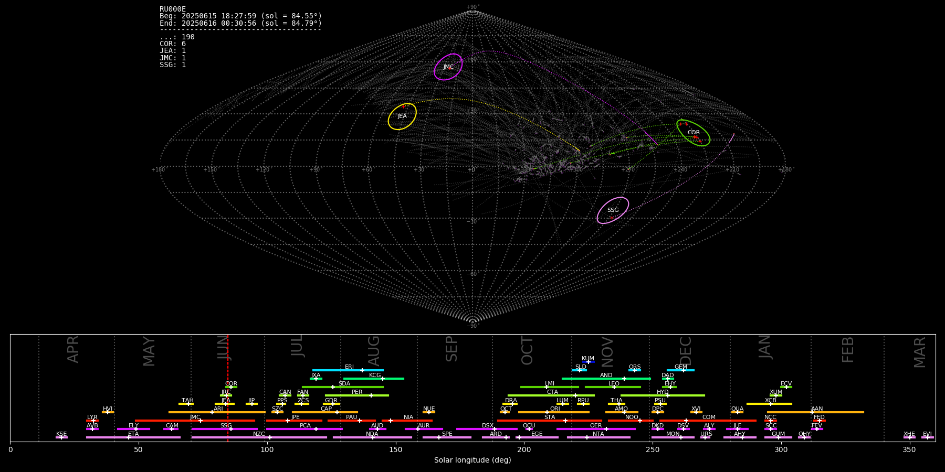Click the AUG month label
The width and height of the screenshot is (945, 472).
pos(374,351)
